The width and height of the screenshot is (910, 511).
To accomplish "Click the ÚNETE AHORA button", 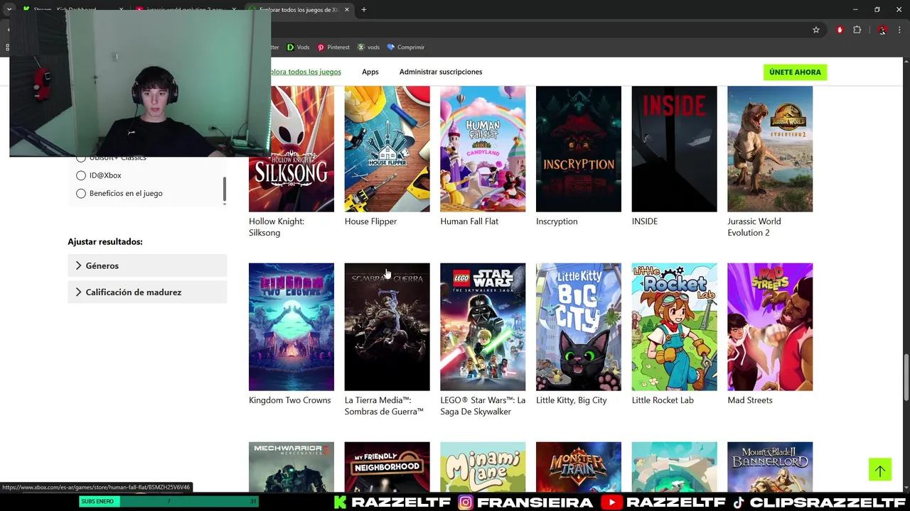I will pyautogui.click(x=795, y=72).
